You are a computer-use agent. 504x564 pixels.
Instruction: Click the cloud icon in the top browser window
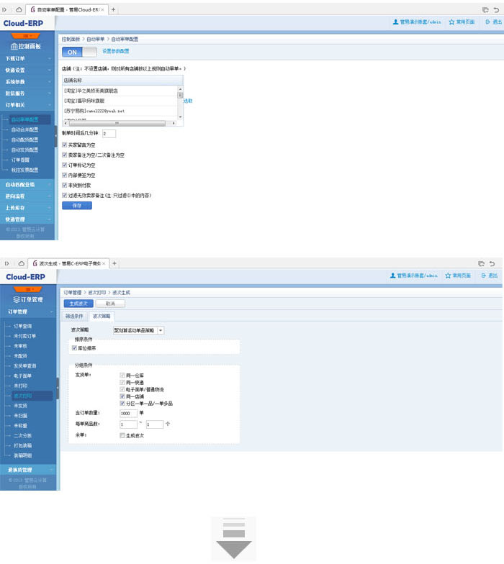click(19, 10)
